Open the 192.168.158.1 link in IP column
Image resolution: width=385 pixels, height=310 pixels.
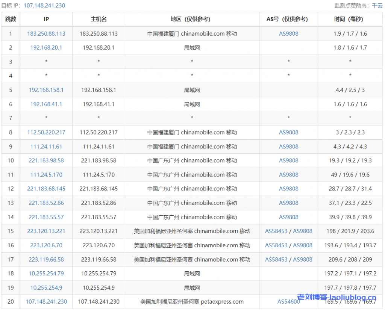[x=46, y=90]
